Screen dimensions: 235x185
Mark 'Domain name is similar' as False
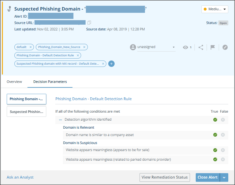click(x=223, y=135)
